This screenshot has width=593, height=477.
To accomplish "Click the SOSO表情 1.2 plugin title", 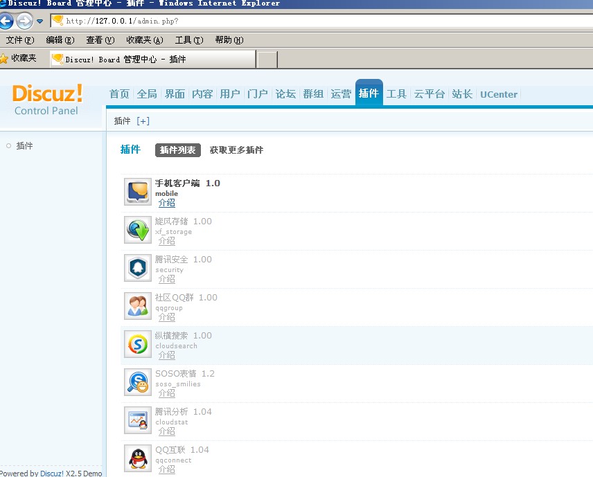I will (x=185, y=374).
